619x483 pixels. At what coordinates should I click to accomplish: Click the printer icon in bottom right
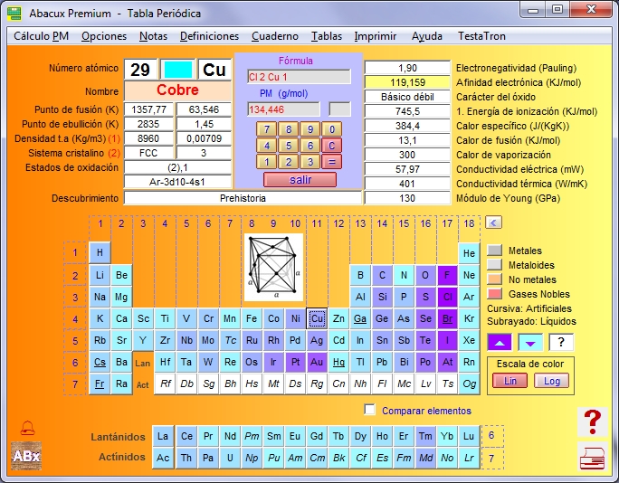point(593,457)
